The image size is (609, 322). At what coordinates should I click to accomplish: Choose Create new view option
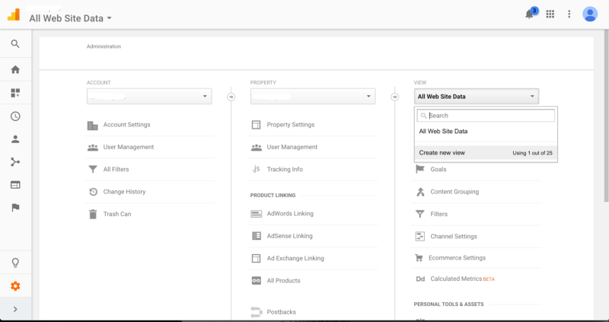click(442, 153)
